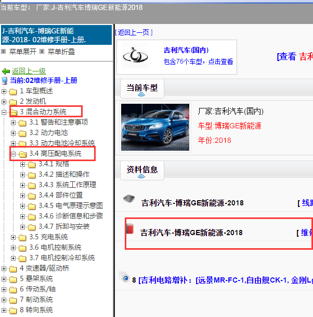Open 吉利电路增补 item 8 link

(226, 280)
